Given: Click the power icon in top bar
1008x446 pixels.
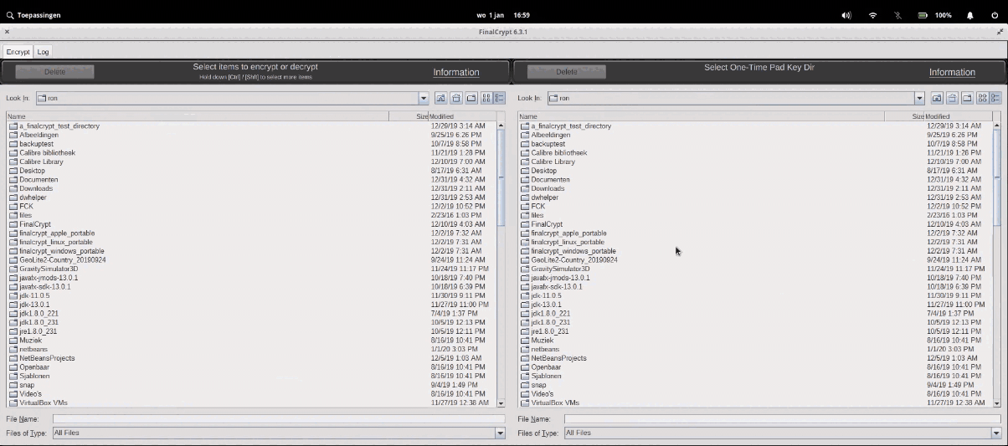Looking at the screenshot, I should tap(995, 15).
